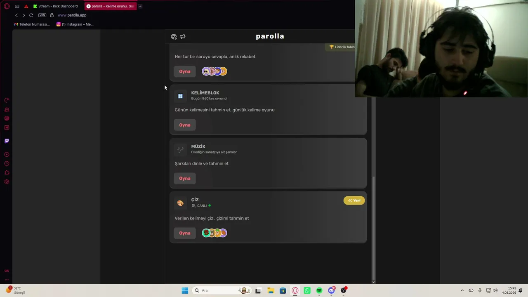The width and height of the screenshot is (528, 297).
Task: Open the volume speaker tray icon
Action: tap(495, 290)
